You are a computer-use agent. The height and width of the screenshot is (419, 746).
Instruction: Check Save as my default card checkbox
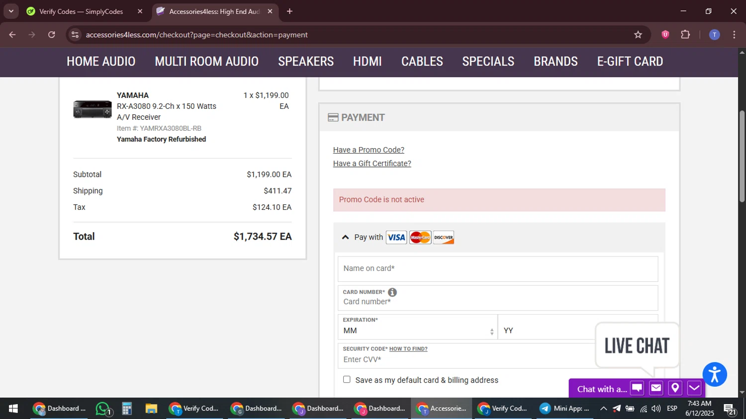point(347,379)
